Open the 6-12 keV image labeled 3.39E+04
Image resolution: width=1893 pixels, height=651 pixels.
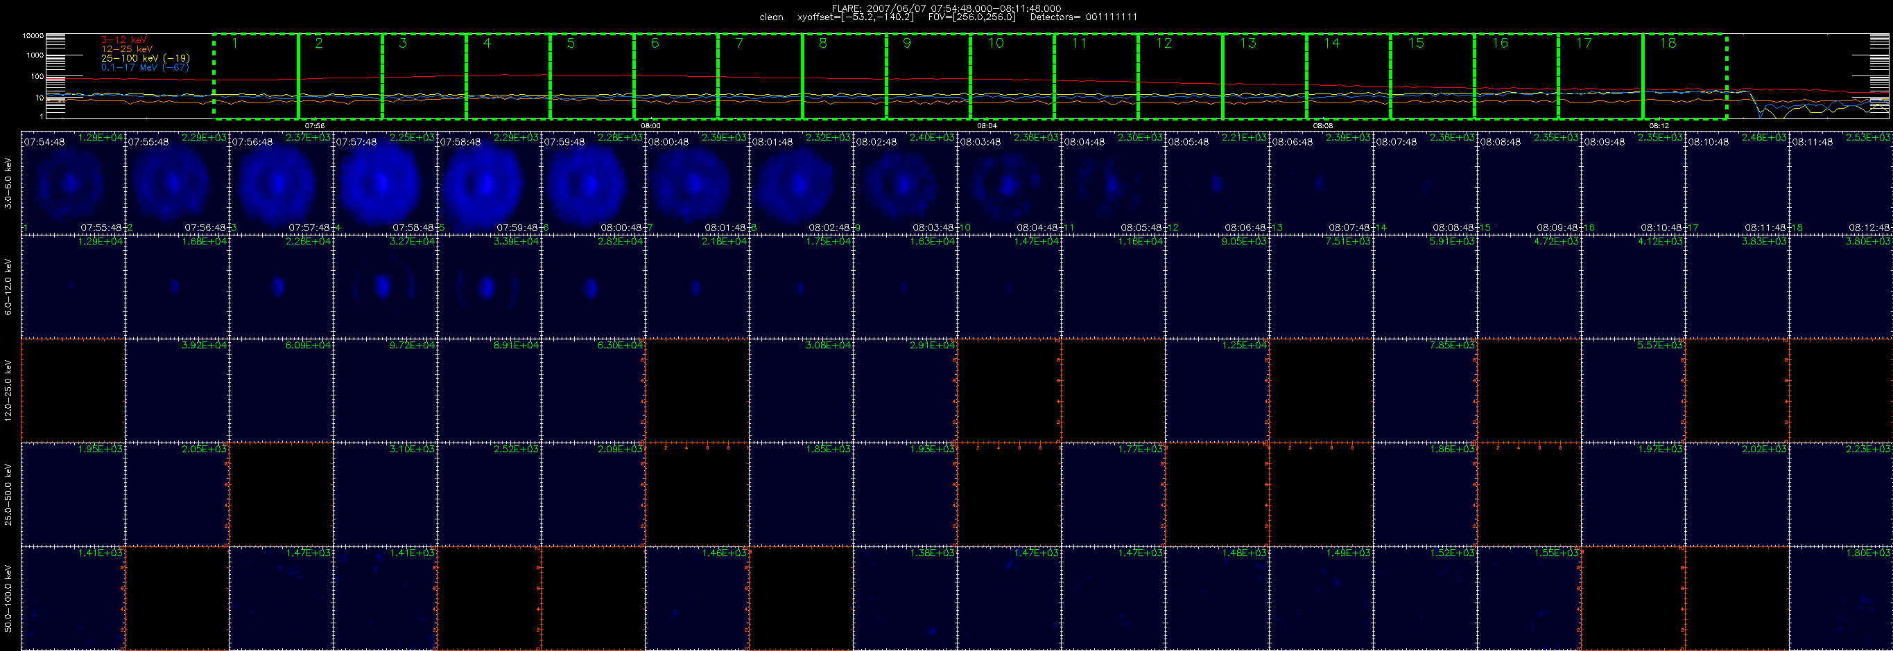490,287
